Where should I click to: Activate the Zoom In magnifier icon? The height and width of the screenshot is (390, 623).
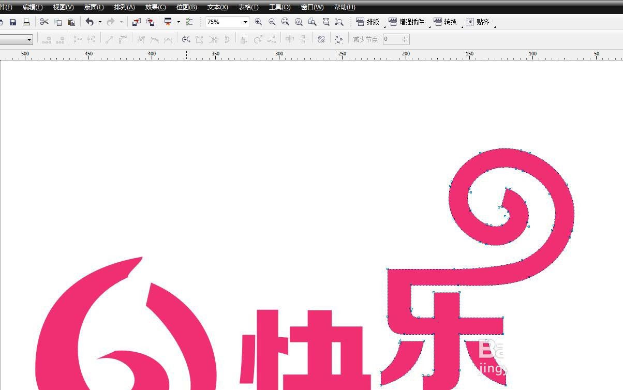click(258, 22)
